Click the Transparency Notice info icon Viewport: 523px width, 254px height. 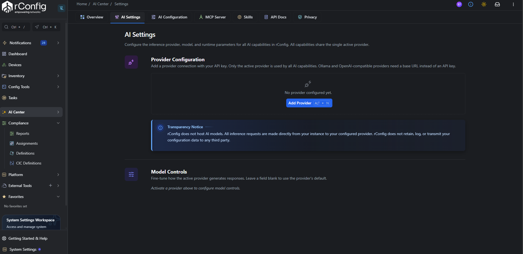point(160,128)
